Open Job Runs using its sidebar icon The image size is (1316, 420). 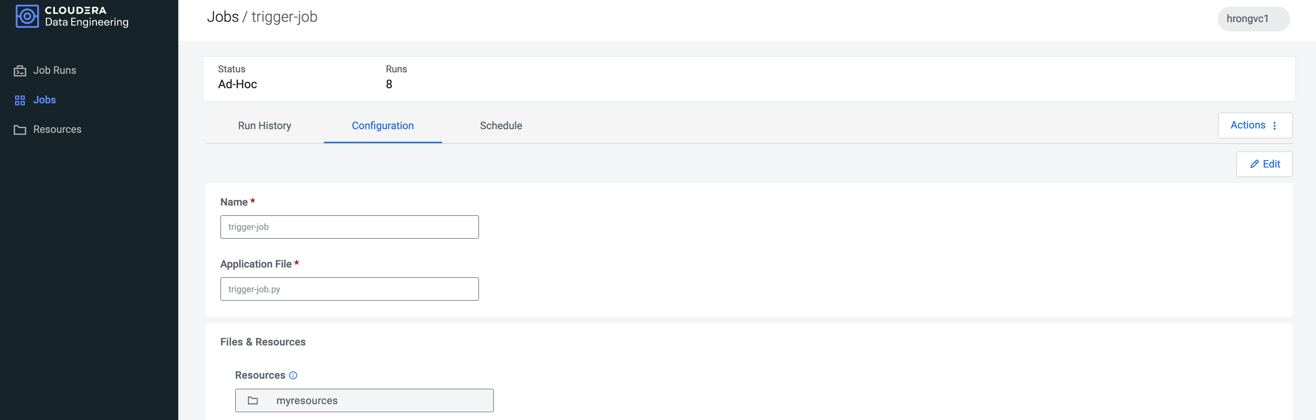[x=20, y=70]
